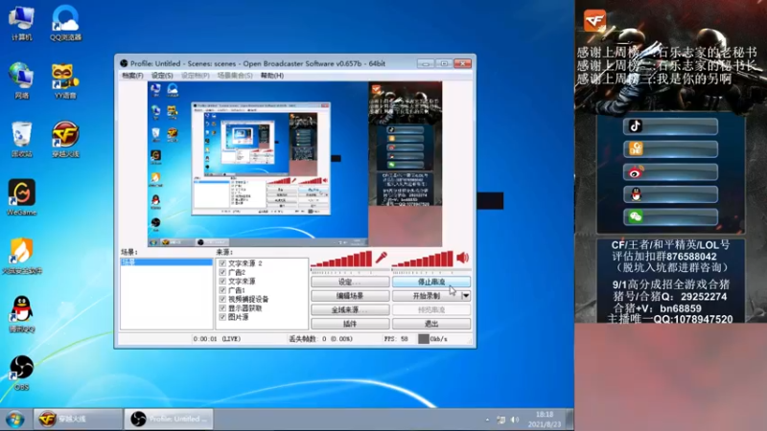Disable the 视频捕捉设备 source checkbox
Screen dimensions: 767x431
click(222, 299)
